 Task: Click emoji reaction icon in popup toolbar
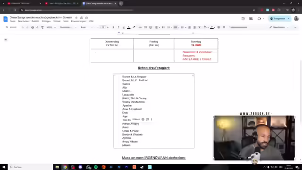143,119
